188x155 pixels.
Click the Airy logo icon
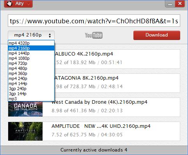pos(9,3)
